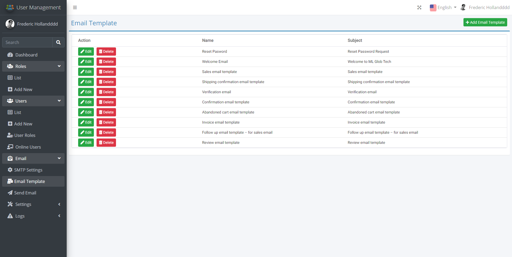This screenshot has width=512, height=257.
Task: Delete the Review email template
Action: (106, 142)
